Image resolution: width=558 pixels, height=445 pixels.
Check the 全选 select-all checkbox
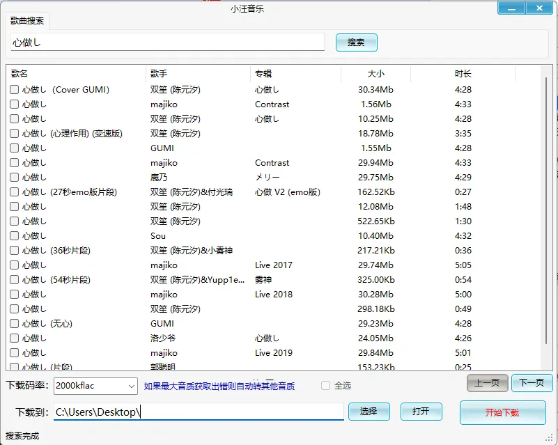324,385
